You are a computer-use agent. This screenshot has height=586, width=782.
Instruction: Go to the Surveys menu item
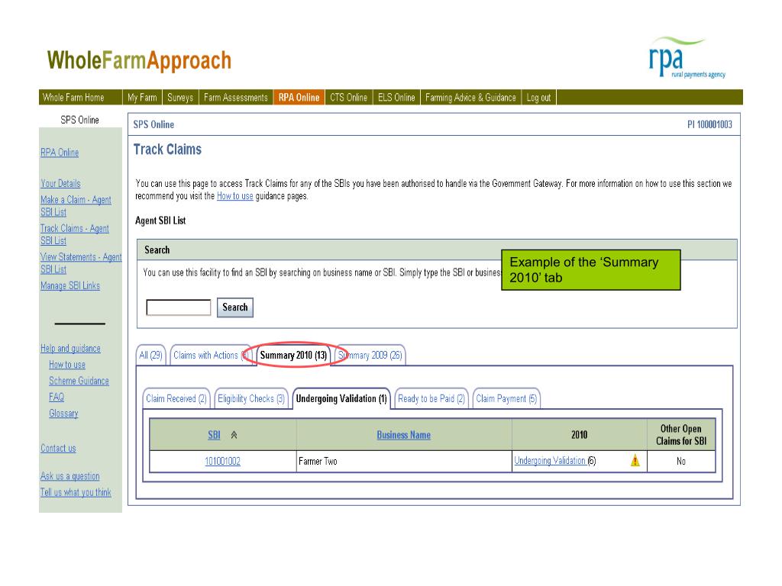point(180,98)
